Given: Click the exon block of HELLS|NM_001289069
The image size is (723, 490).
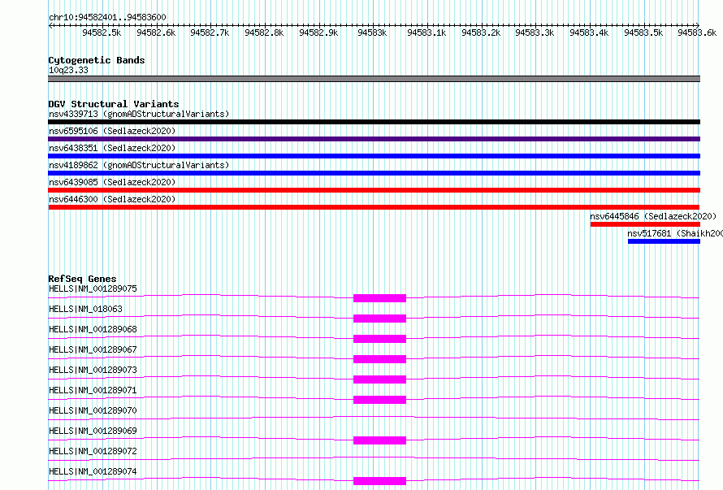Looking at the screenshot, I should tap(379, 440).
